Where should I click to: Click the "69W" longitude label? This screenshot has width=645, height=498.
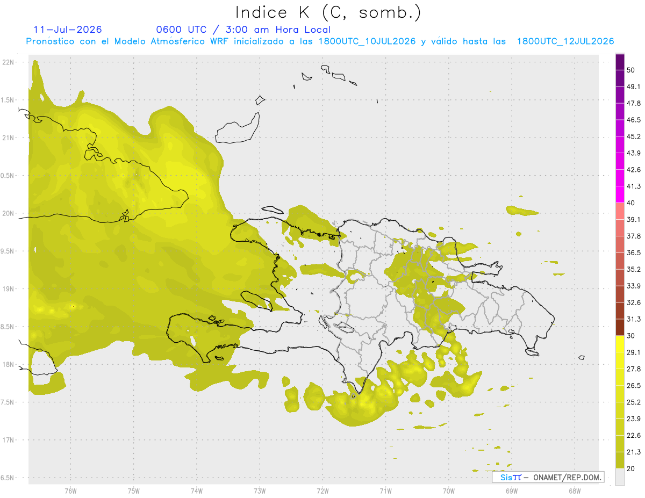tap(512, 492)
